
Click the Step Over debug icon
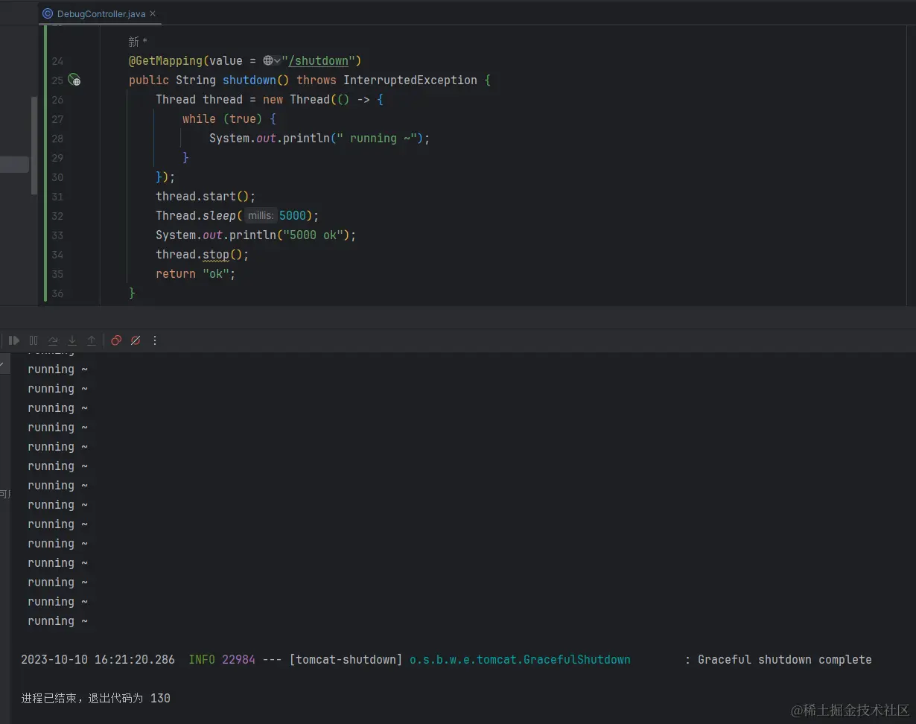[53, 340]
